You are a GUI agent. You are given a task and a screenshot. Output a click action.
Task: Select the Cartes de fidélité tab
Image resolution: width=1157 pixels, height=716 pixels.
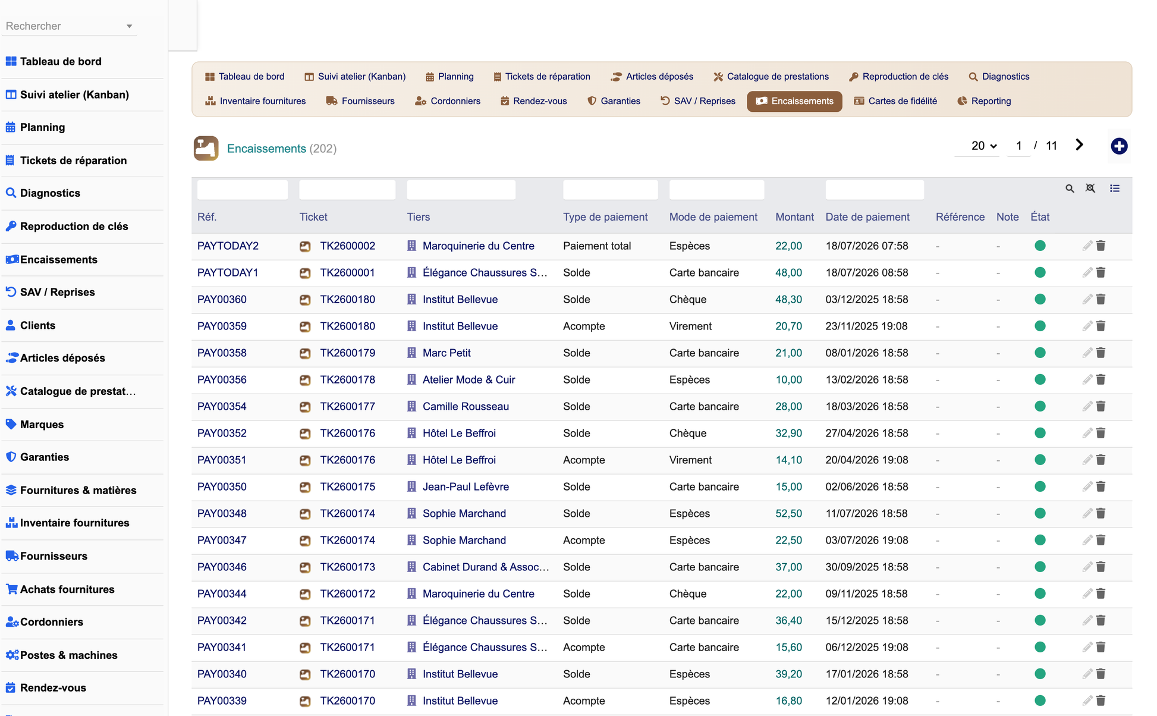(x=895, y=101)
